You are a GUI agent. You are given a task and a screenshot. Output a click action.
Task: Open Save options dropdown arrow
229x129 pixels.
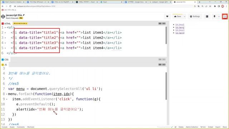[185, 16]
